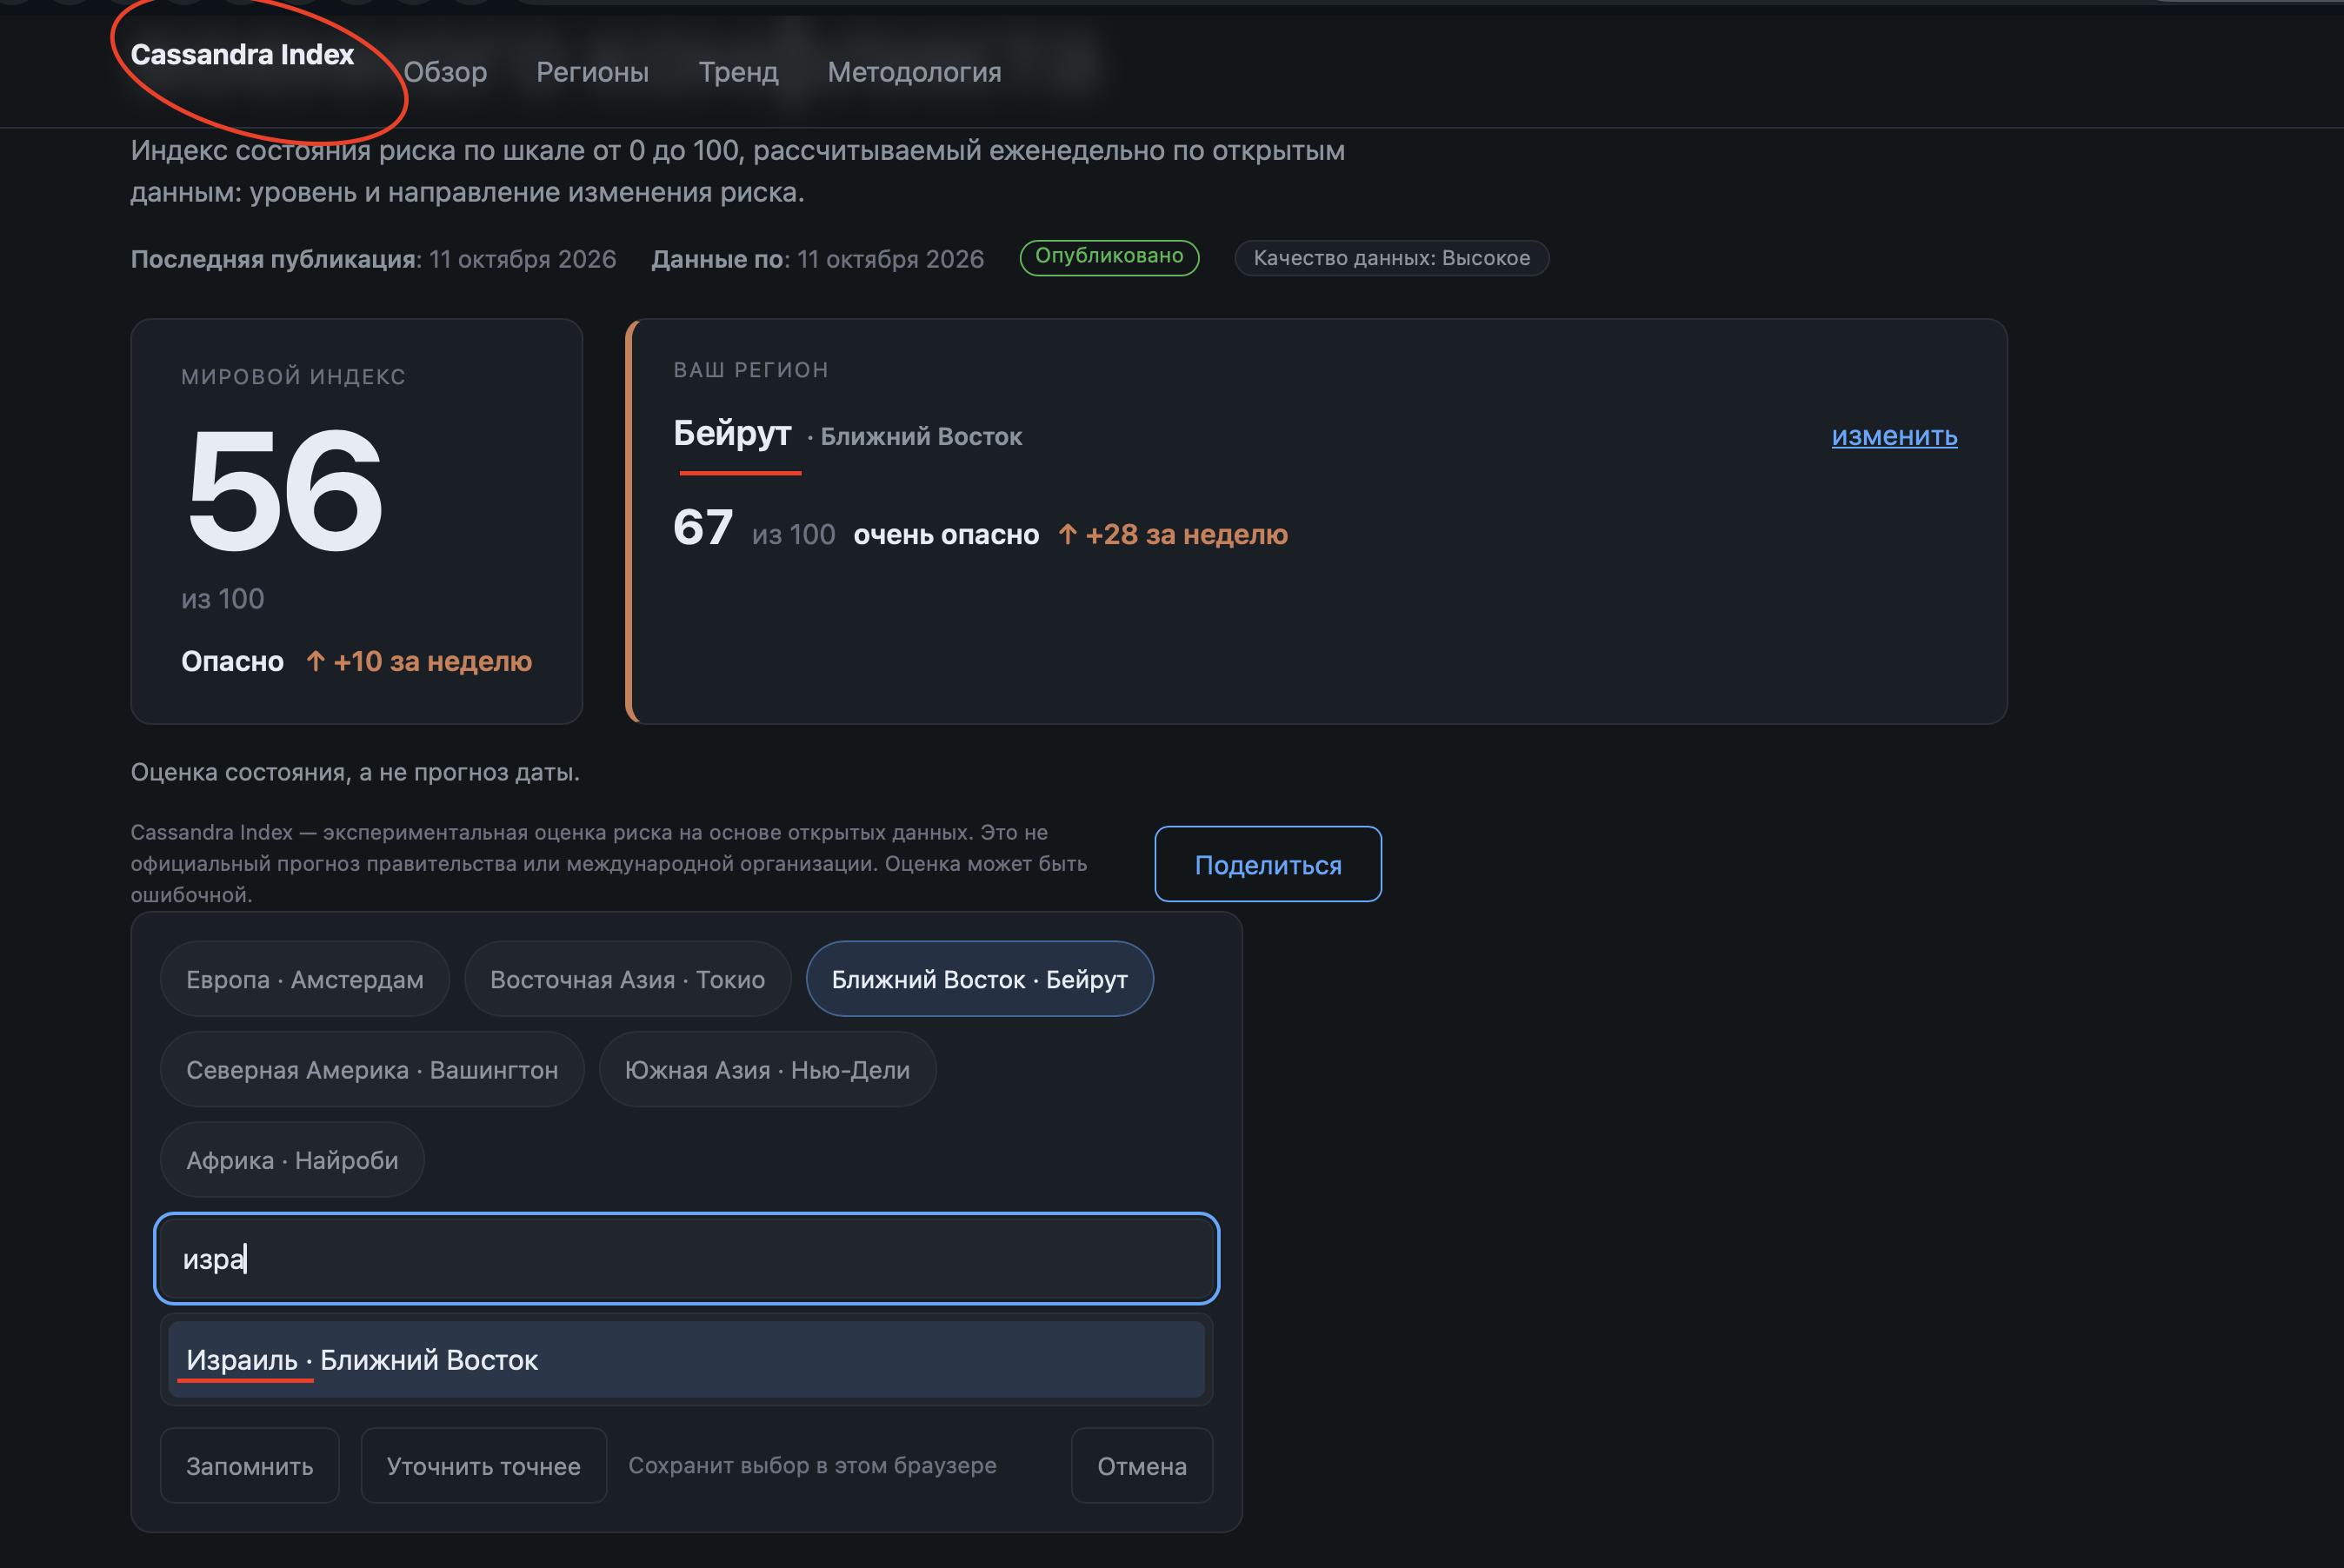This screenshot has width=2344, height=1568.
Task: Cancel region selection with Отмена
Action: (x=1142, y=1465)
